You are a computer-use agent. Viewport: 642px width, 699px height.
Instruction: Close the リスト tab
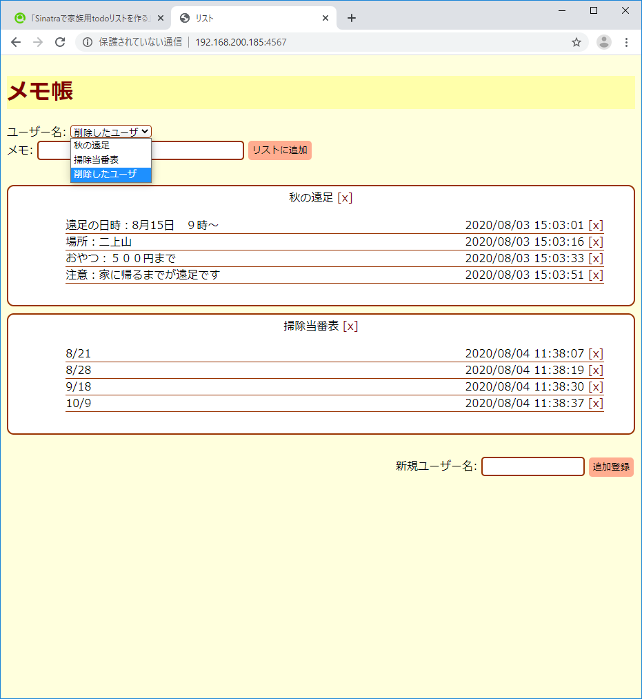[x=325, y=18]
